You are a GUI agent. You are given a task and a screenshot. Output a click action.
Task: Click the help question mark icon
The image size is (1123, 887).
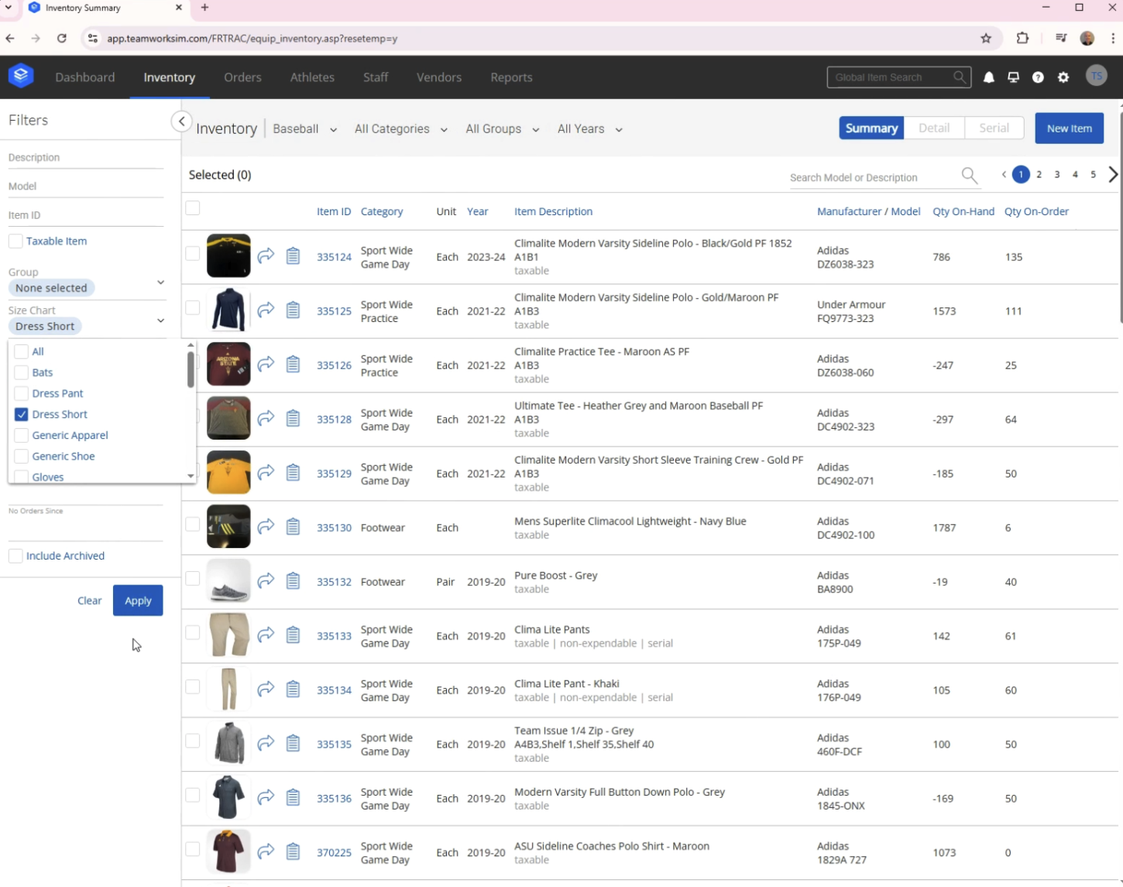coord(1038,77)
